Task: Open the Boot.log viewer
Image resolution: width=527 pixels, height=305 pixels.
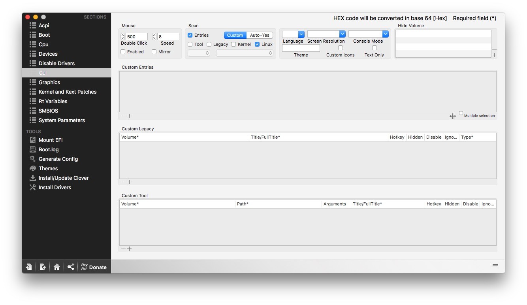Action: 48,149
